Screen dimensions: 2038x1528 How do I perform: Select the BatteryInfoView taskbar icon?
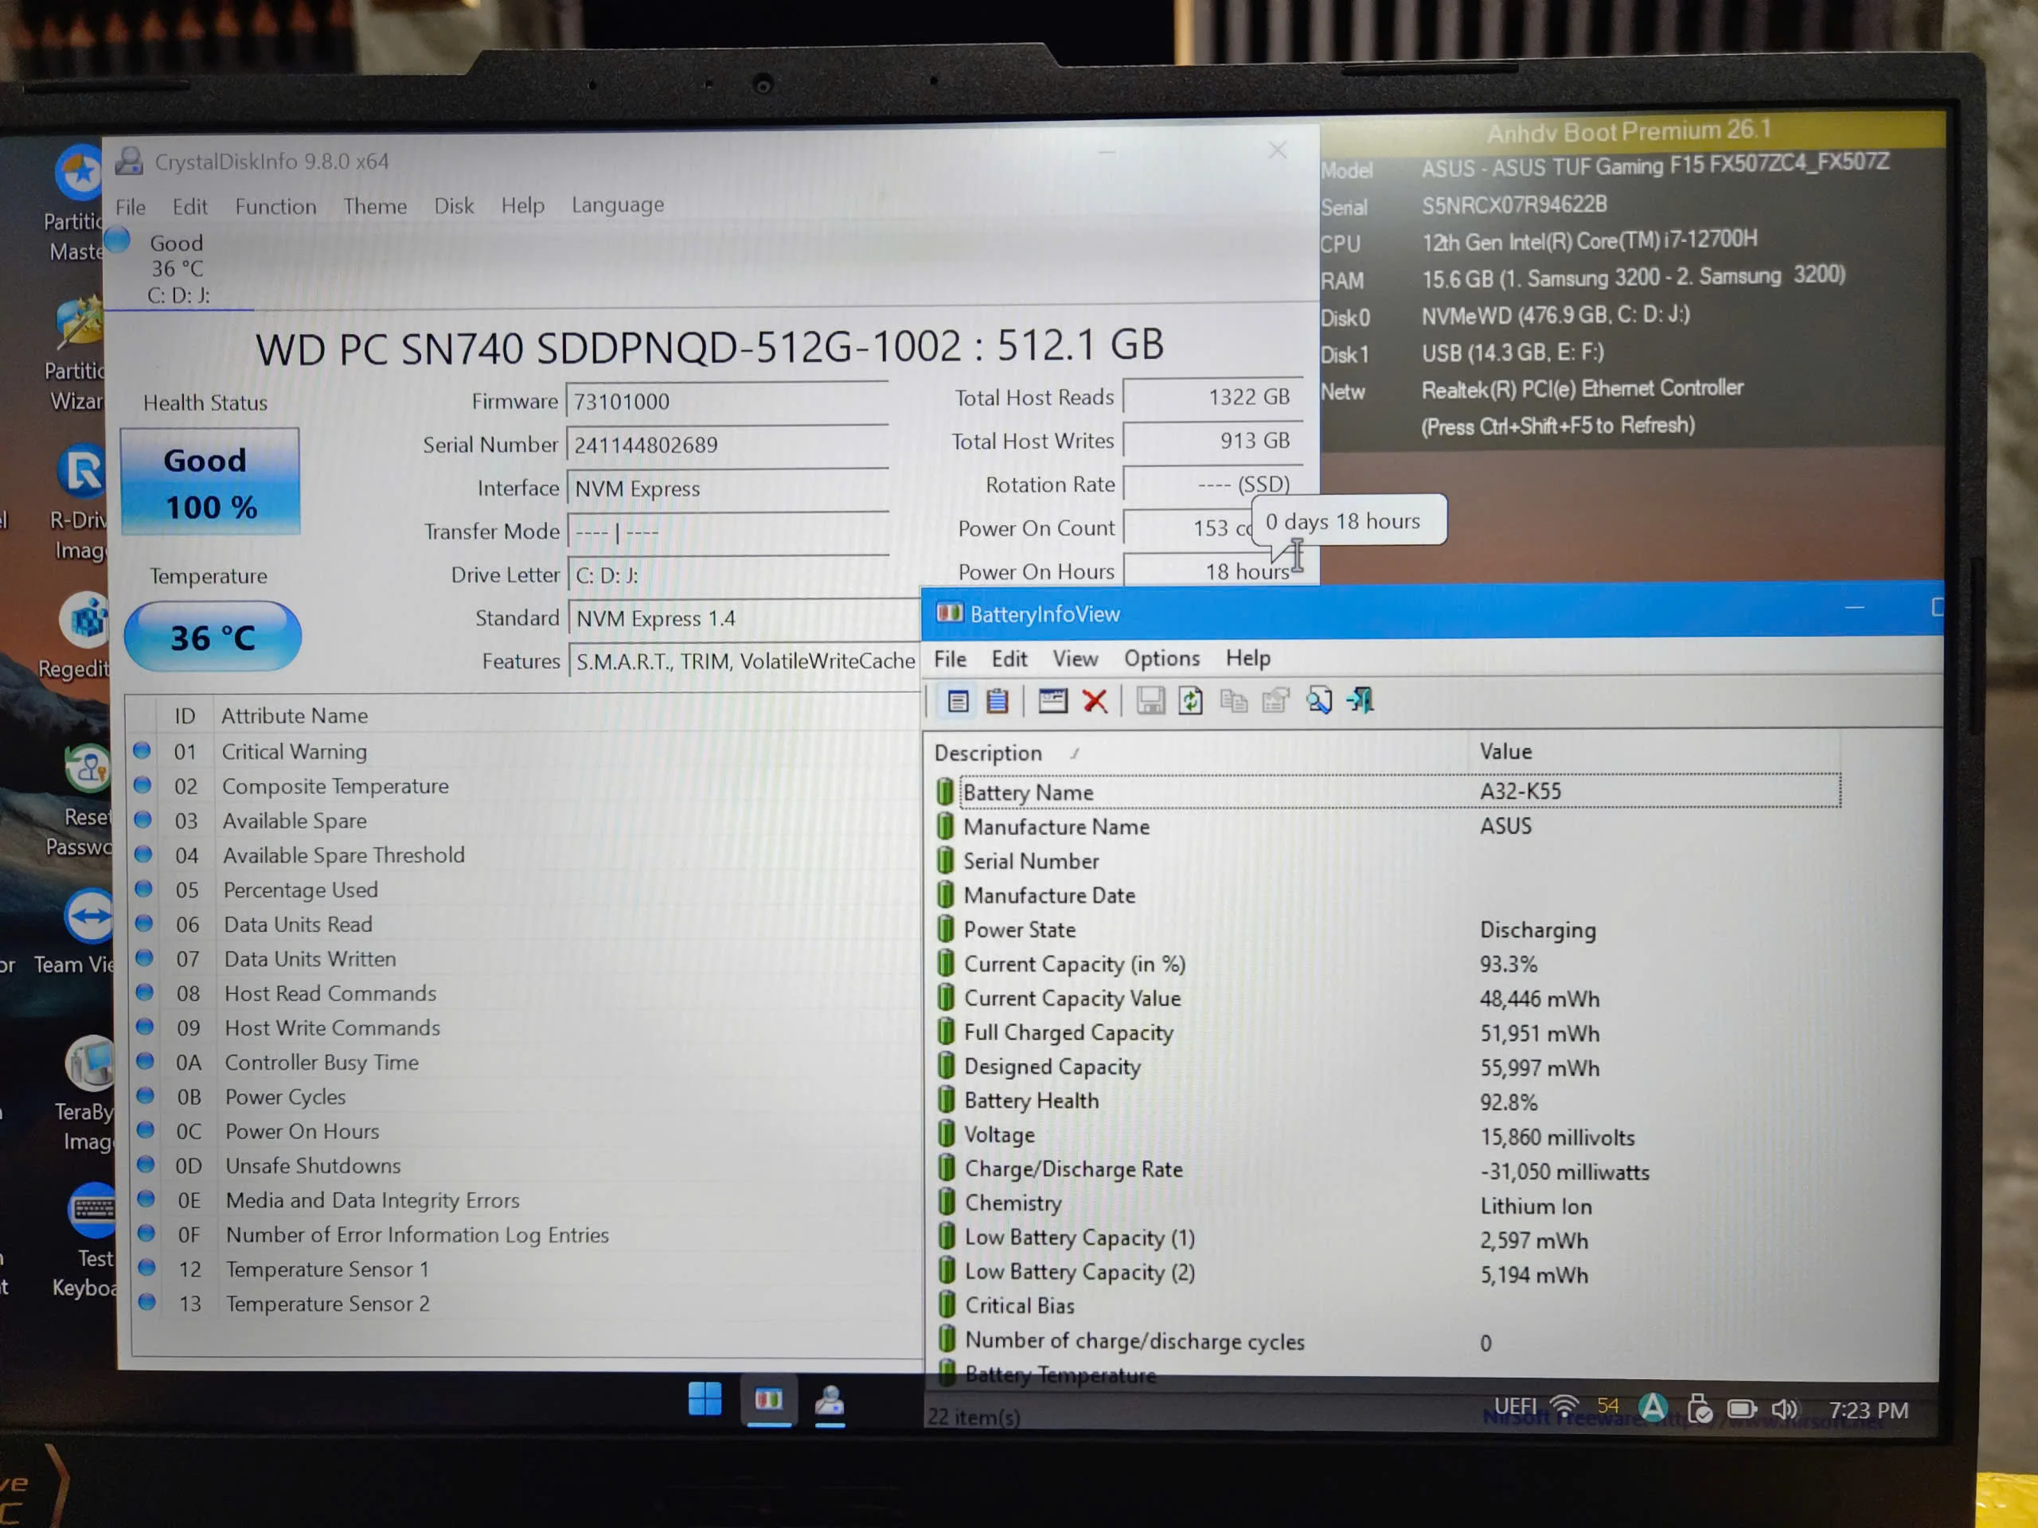pos(768,1400)
